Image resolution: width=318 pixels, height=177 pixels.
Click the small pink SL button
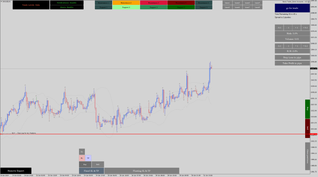click(82, 158)
